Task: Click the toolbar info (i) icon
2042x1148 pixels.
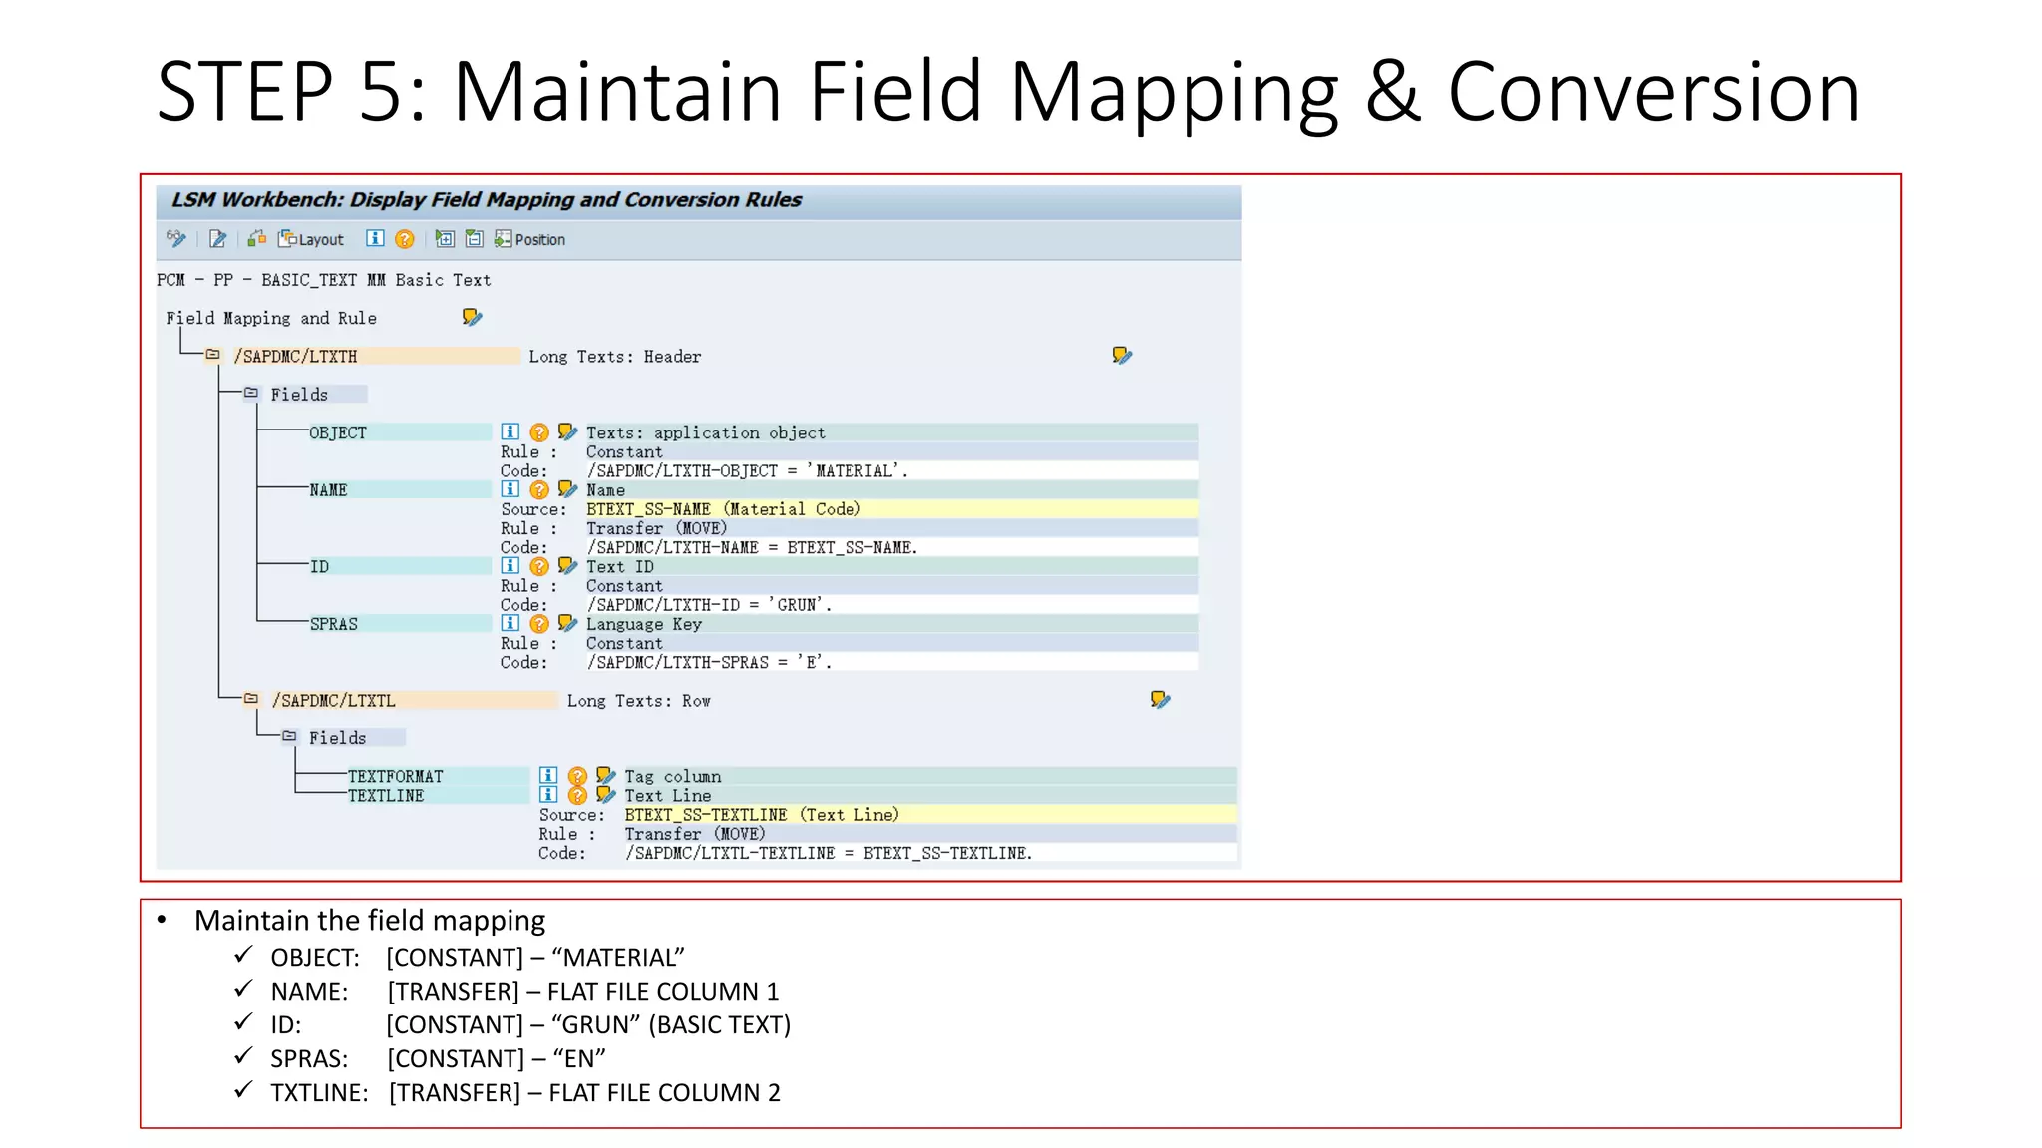Action: pyautogui.click(x=375, y=239)
